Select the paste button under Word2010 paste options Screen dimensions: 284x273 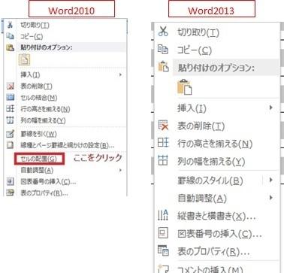[25, 59]
